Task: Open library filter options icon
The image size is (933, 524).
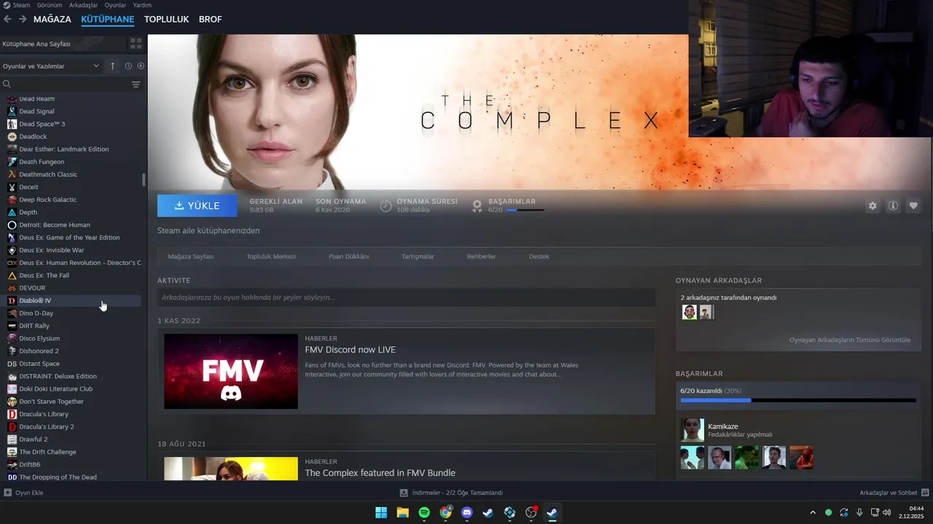Action: point(136,84)
